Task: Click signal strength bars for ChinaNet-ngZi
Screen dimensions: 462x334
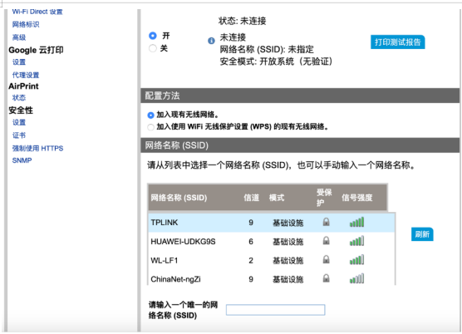Action: [356, 278]
